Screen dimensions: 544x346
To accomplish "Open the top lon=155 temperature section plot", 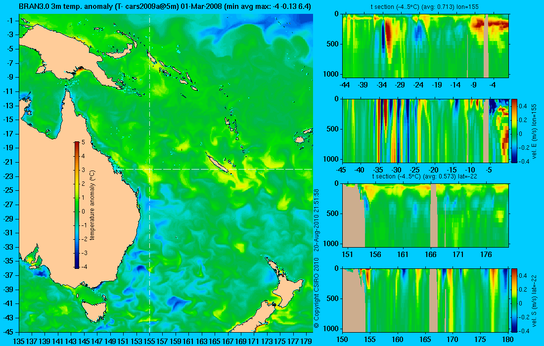I will pos(426,46).
